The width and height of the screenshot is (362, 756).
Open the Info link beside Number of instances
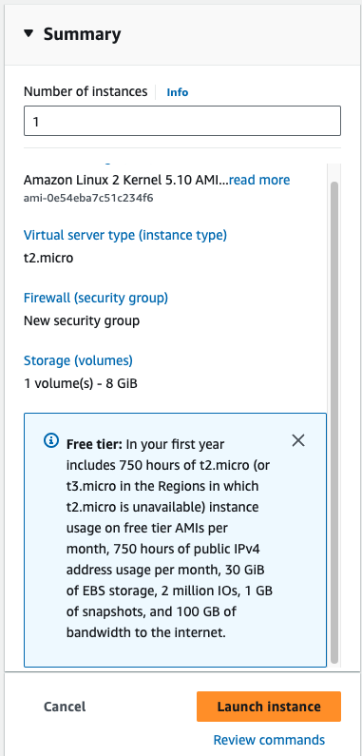pos(178,92)
